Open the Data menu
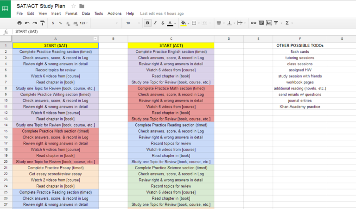 pyautogui.click(x=86, y=13)
